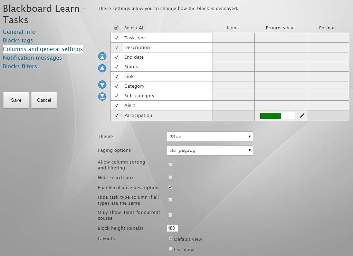Open the Theme dropdown
Image resolution: width=353 pixels, height=256 pixels.
click(210, 137)
